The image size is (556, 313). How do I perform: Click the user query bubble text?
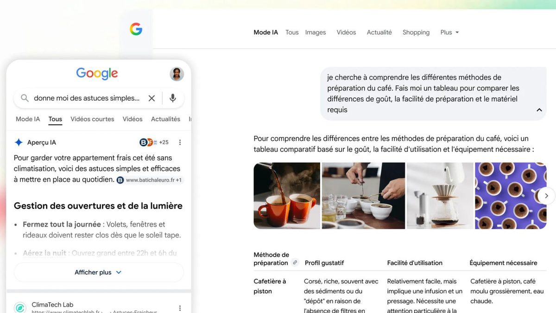pyautogui.click(x=423, y=94)
